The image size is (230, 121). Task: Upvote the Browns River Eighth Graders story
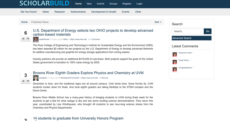point(23,81)
